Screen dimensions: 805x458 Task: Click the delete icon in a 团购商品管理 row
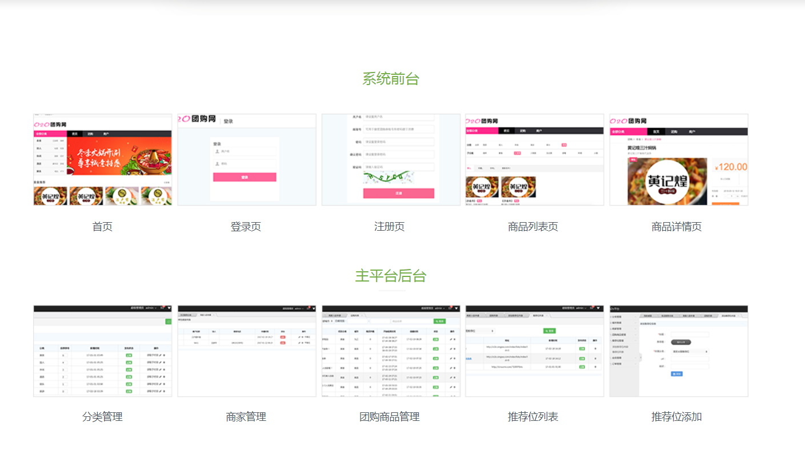pyautogui.click(x=454, y=340)
